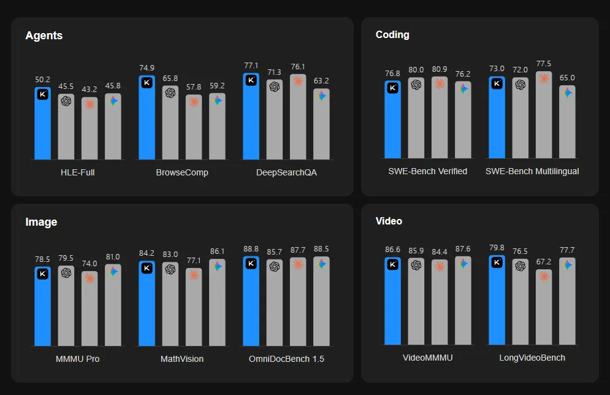
Task: Click the Kimi K icon in SWE-Bench Multilingual
Action: [497, 83]
